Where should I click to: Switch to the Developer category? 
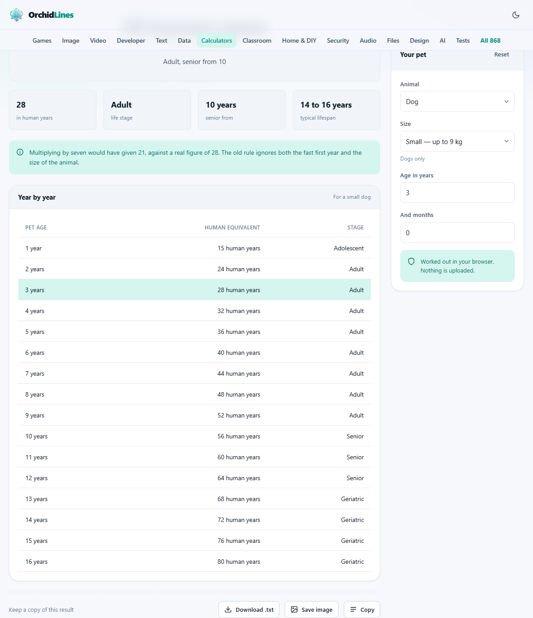131,40
